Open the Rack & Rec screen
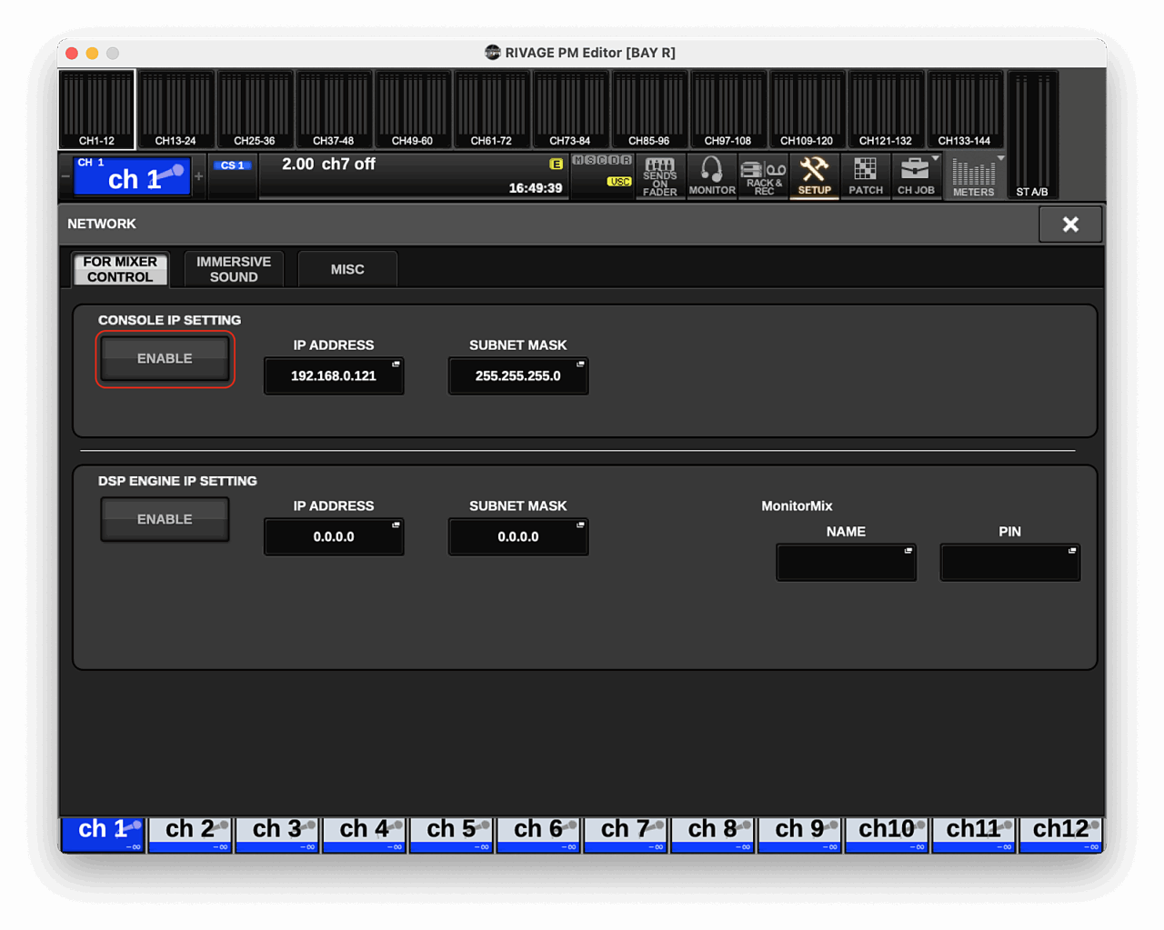 (763, 176)
